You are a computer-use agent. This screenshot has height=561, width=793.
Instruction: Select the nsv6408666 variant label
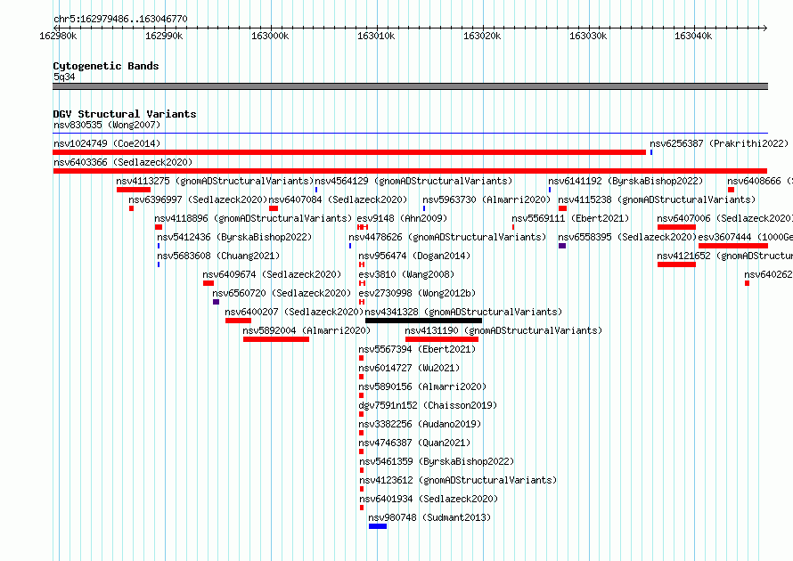click(760, 181)
